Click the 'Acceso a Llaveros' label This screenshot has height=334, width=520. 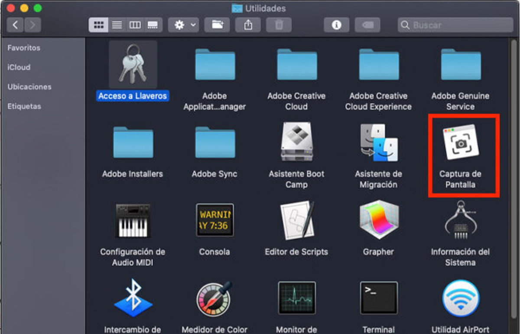(133, 96)
